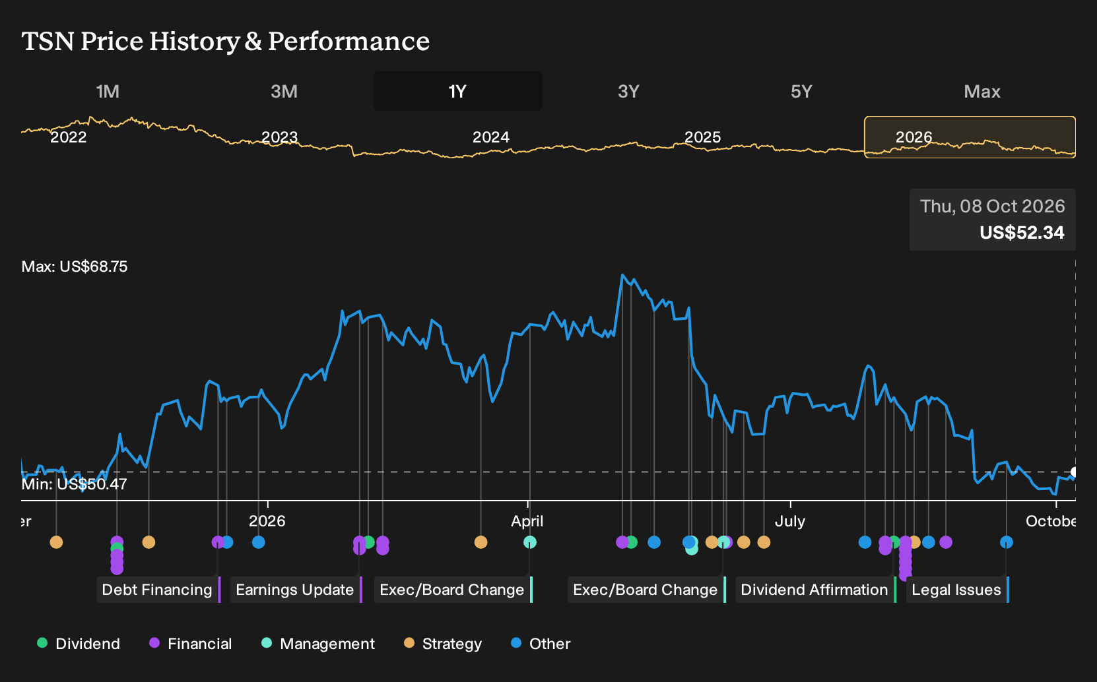Screen dimensions: 1097x682
Task: Click 2023 in the overview mini chart
Action: (280, 137)
